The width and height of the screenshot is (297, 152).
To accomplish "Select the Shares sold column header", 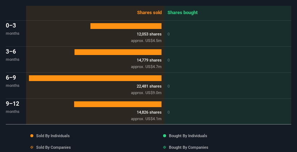I will pyautogui.click(x=149, y=13).
